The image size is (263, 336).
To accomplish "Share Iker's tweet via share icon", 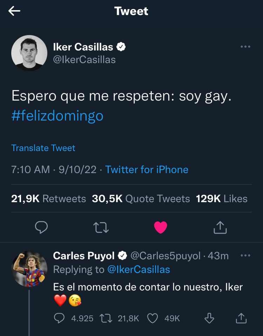I will coord(220,227).
